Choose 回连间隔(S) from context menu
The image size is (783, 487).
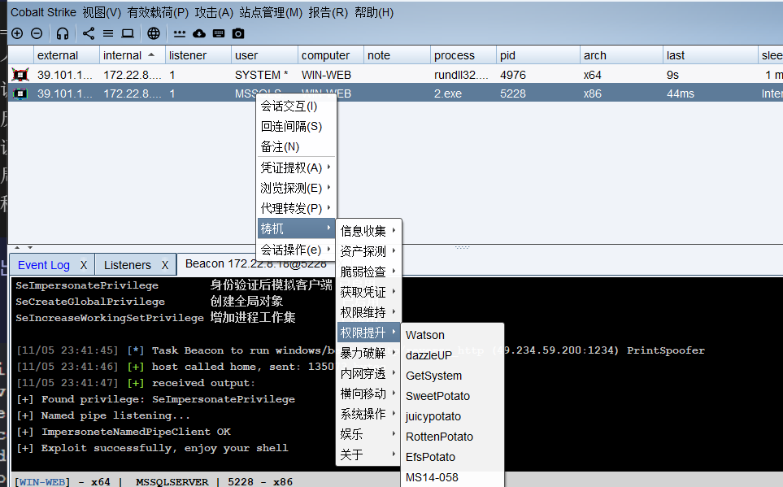pyautogui.click(x=296, y=126)
